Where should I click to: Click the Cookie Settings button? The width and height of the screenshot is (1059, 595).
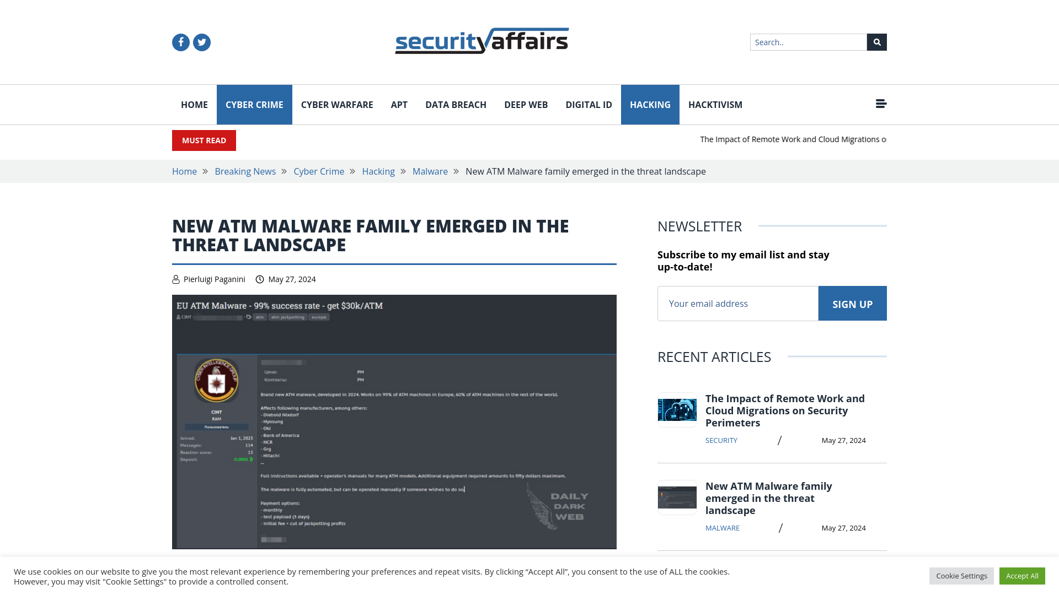961,575
